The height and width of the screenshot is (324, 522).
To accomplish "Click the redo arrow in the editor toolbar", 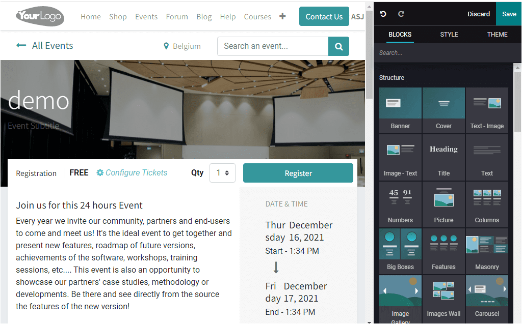I will coord(400,14).
